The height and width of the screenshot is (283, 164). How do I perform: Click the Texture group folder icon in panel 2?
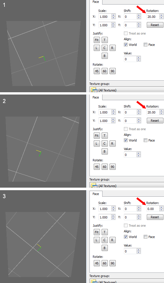coord(94,185)
